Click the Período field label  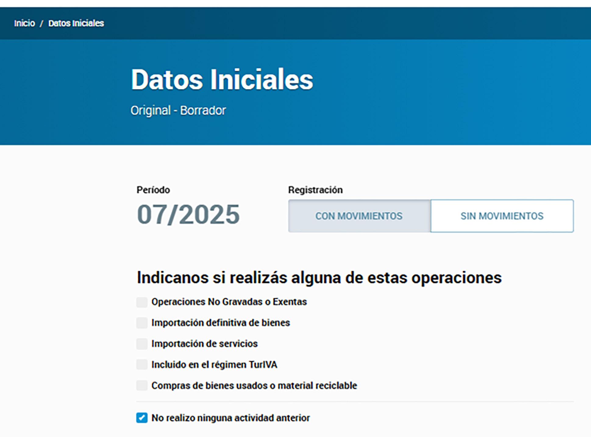pyautogui.click(x=153, y=190)
